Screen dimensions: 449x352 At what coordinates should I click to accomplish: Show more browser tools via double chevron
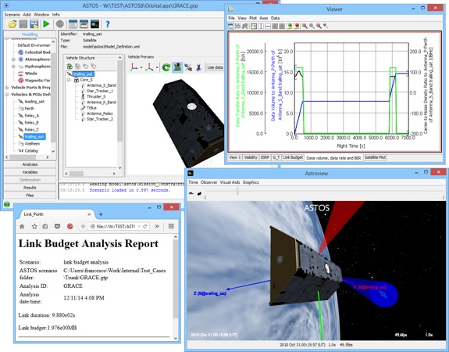(157, 226)
